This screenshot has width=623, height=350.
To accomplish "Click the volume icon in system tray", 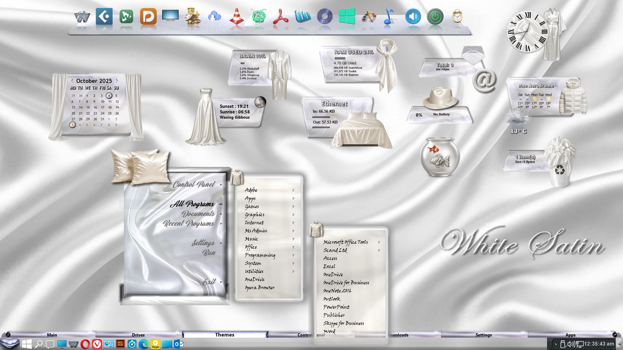I will pos(571,344).
